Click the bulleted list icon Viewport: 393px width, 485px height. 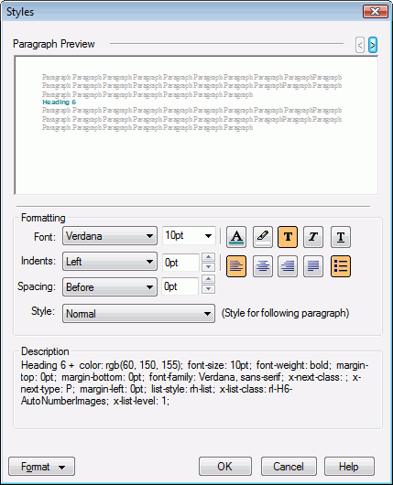[341, 266]
